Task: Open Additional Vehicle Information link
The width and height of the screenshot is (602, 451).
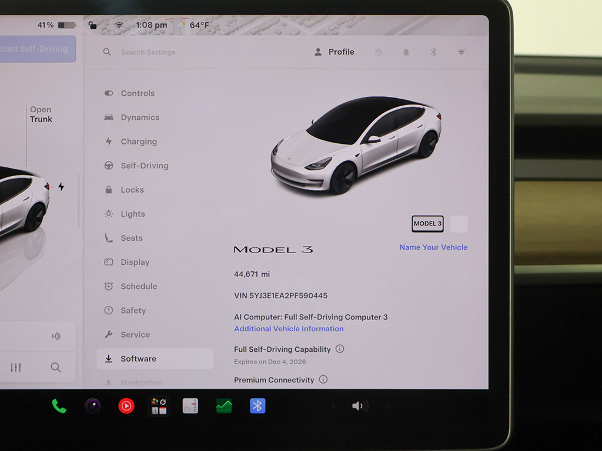Action: coord(289,329)
